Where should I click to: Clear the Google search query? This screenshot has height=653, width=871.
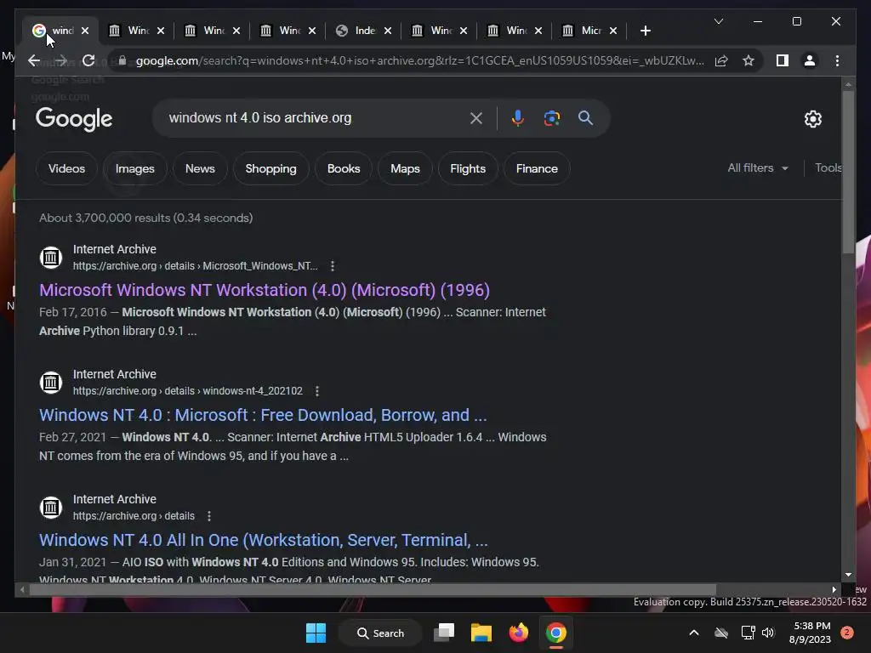pyautogui.click(x=476, y=118)
